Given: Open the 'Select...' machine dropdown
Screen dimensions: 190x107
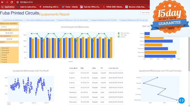Looking at the screenshot, I should 9,27.
